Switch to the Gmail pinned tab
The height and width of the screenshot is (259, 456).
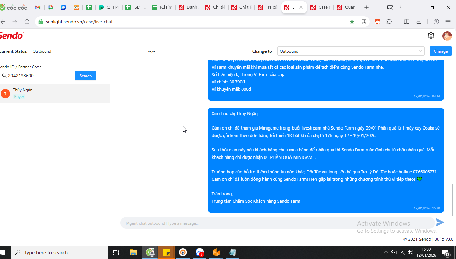(x=38, y=7)
